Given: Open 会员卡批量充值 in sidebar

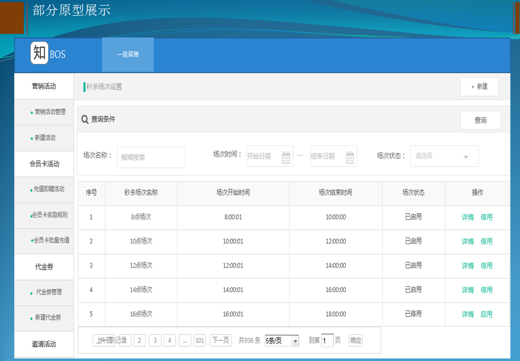Looking at the screenshot, I should pyautogui.click(x=44, y=240).
